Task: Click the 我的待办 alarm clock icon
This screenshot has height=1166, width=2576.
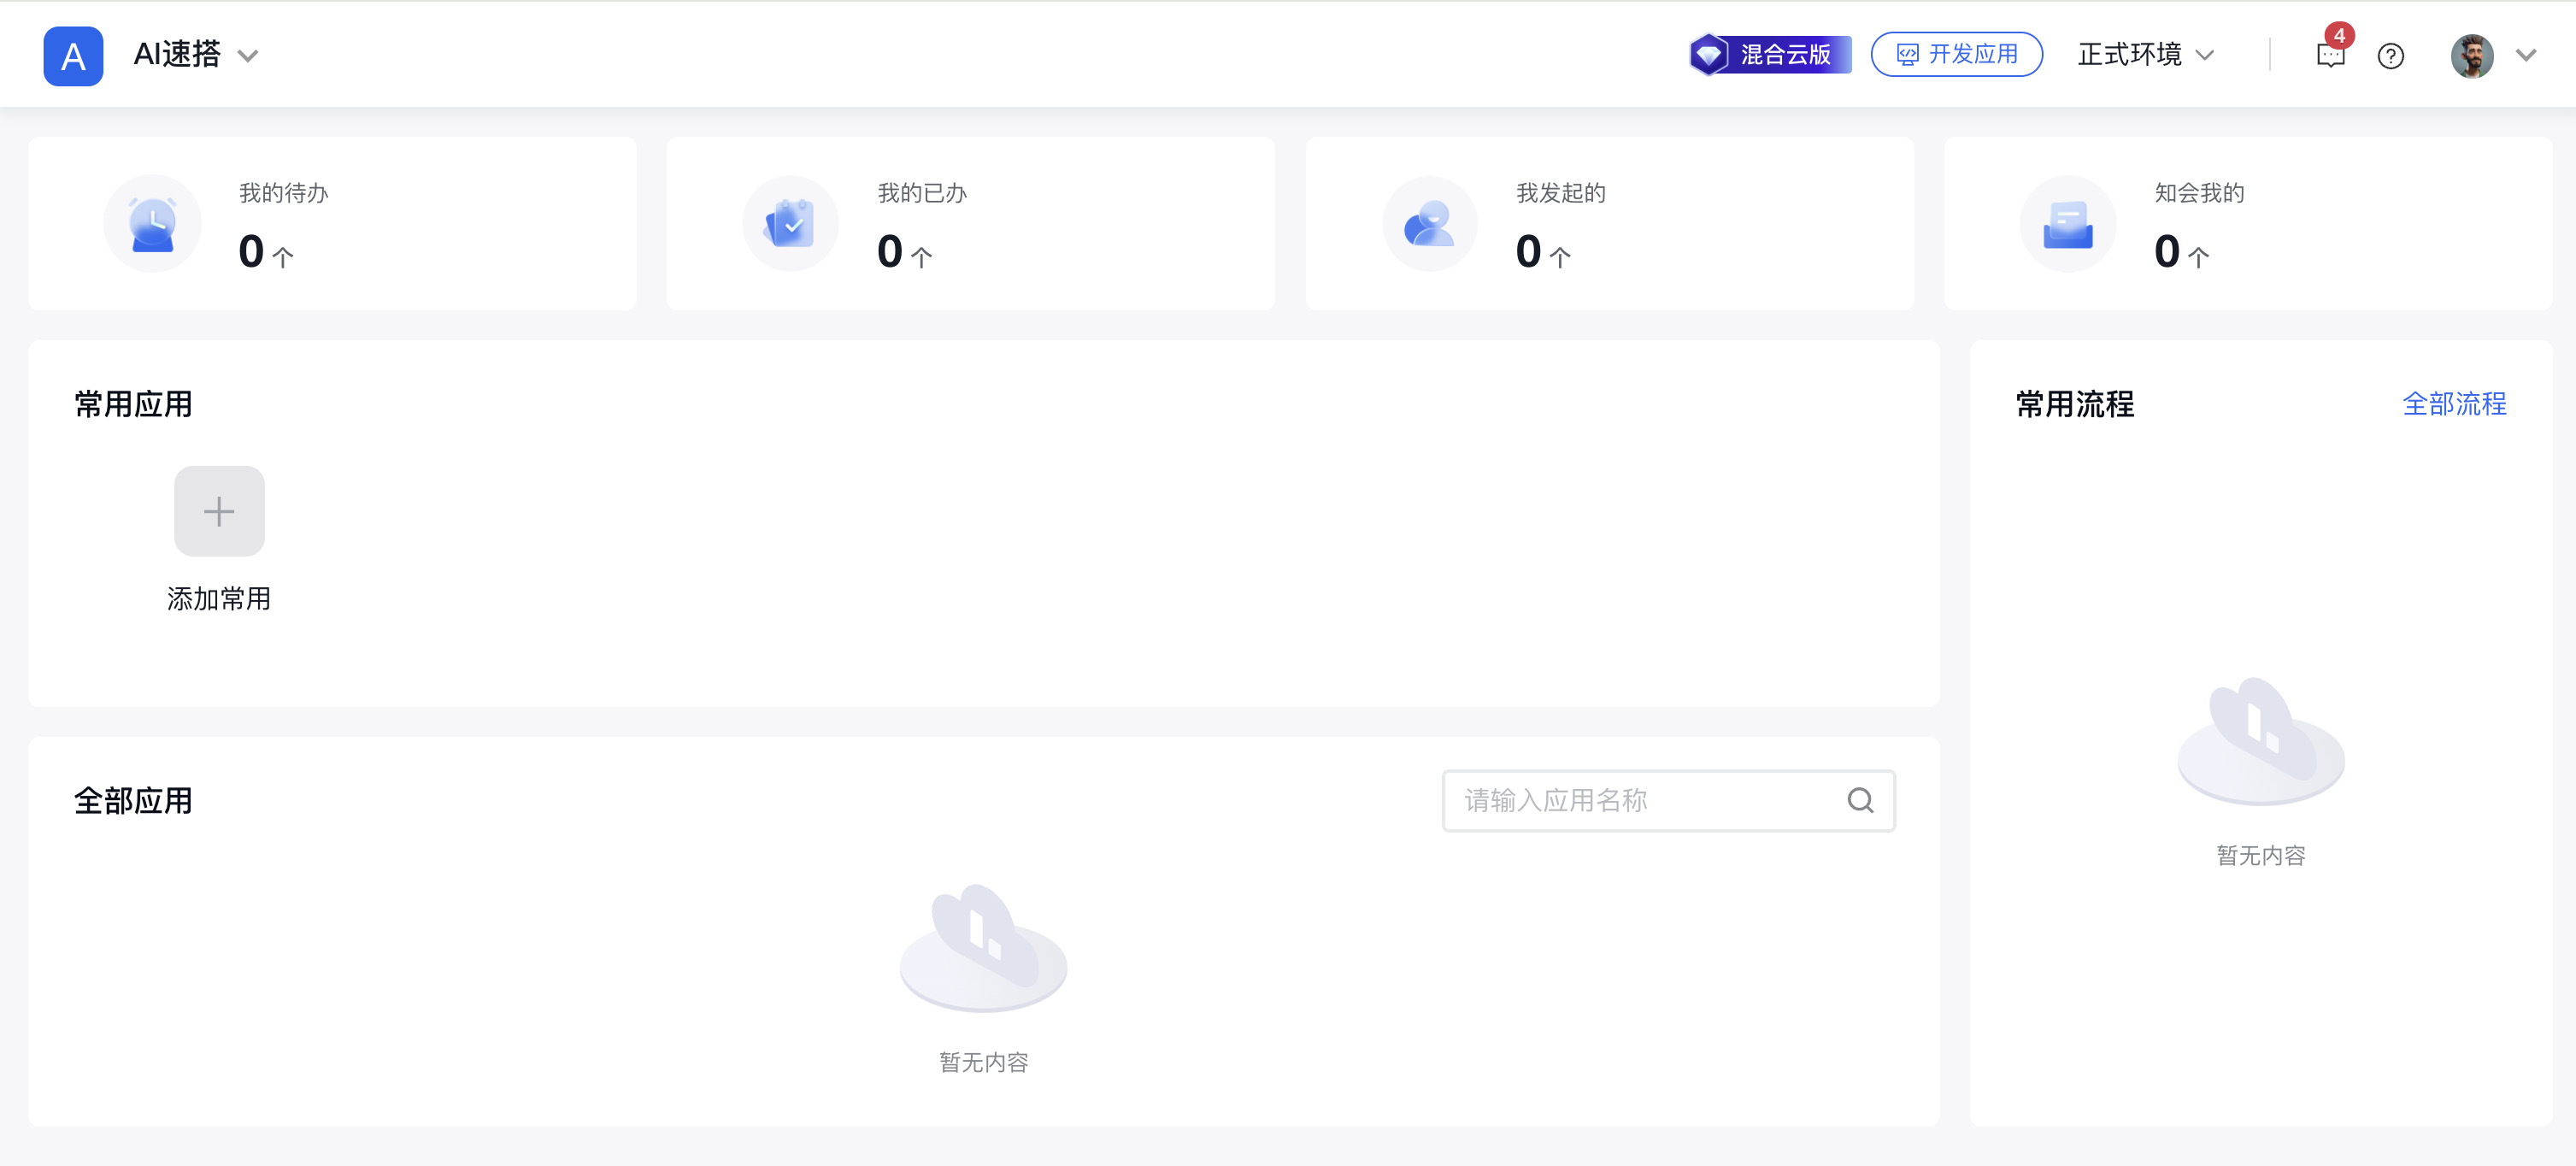Action: [x=153, y=224]
